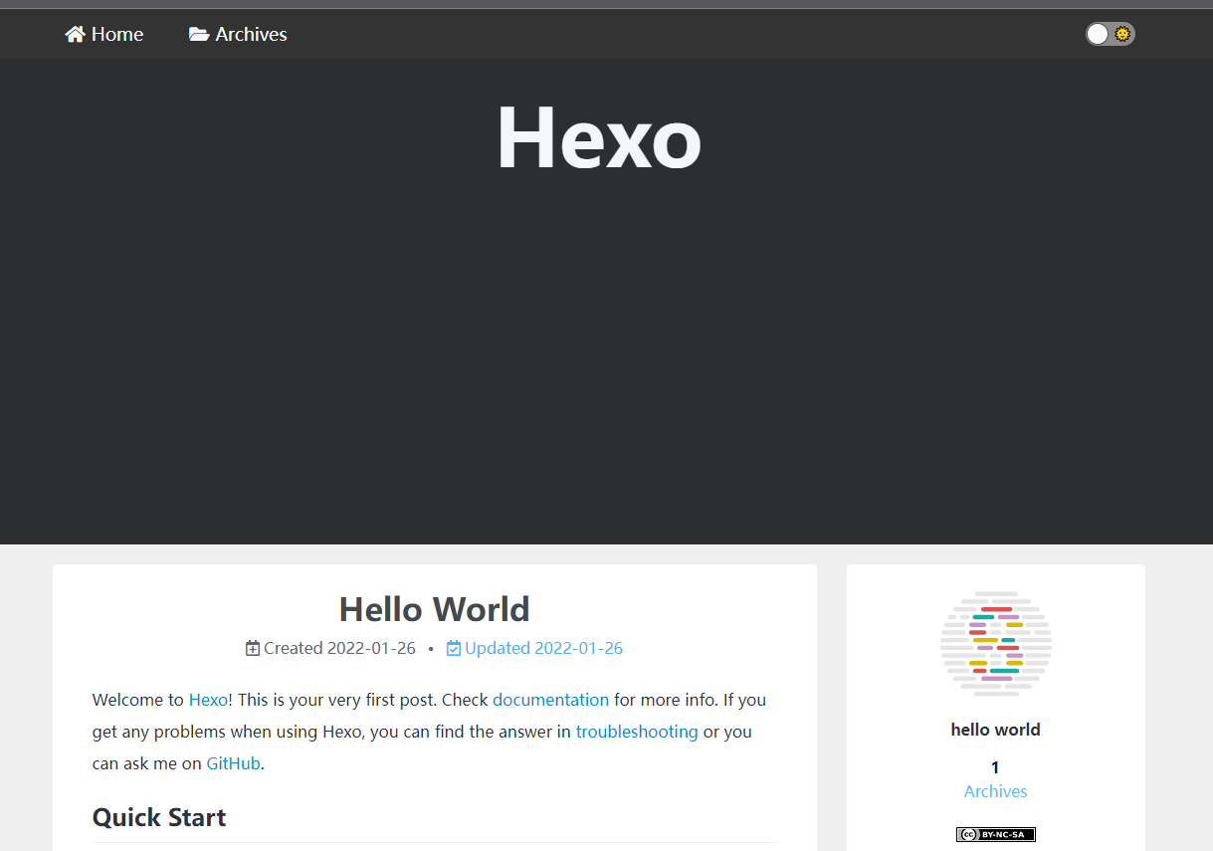Click the Updated 2022-01-26 link
The height and width of the screenshot is (851, 1213).
pos(543,648)
